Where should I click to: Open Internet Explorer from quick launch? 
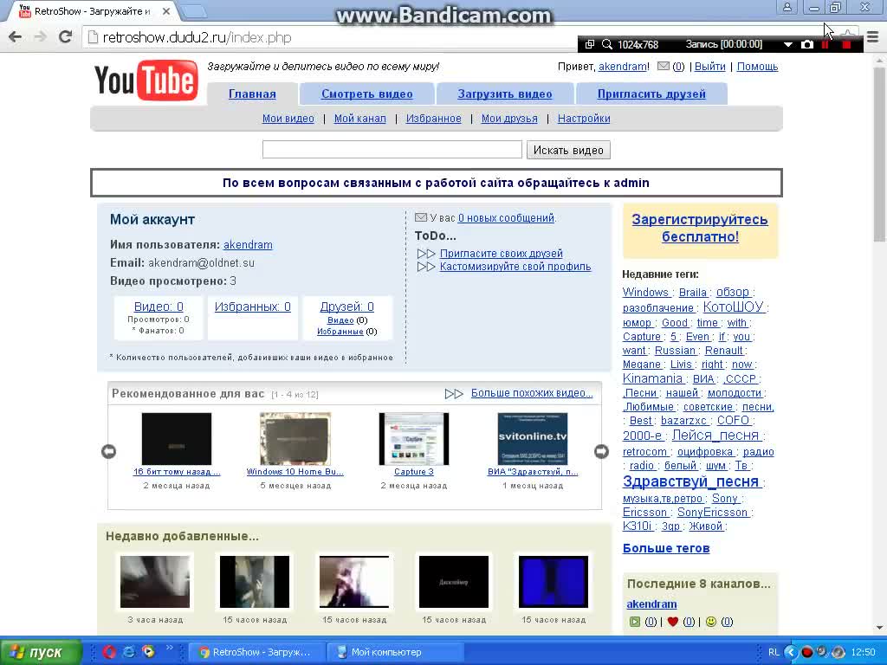(x=129, y=651)
